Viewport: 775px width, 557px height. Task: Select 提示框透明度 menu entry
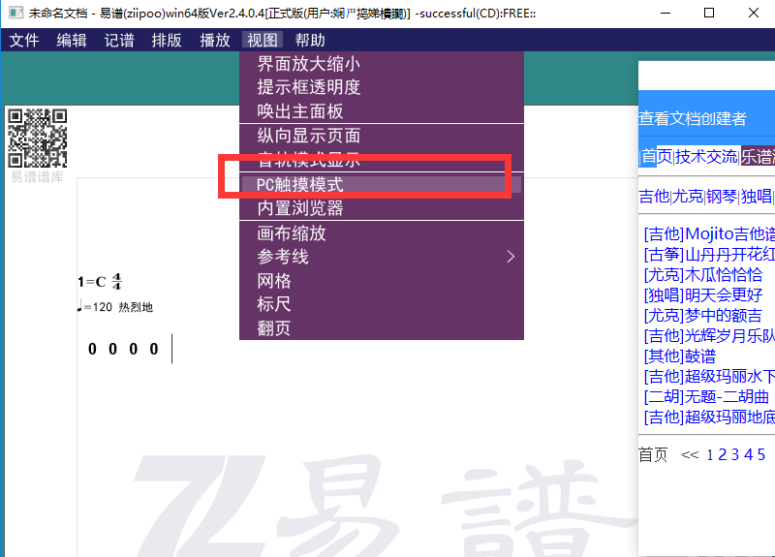click(x=381, y=87)
